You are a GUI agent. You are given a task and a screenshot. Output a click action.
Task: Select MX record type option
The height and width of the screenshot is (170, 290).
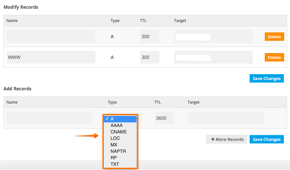click(x=114, y=145)
